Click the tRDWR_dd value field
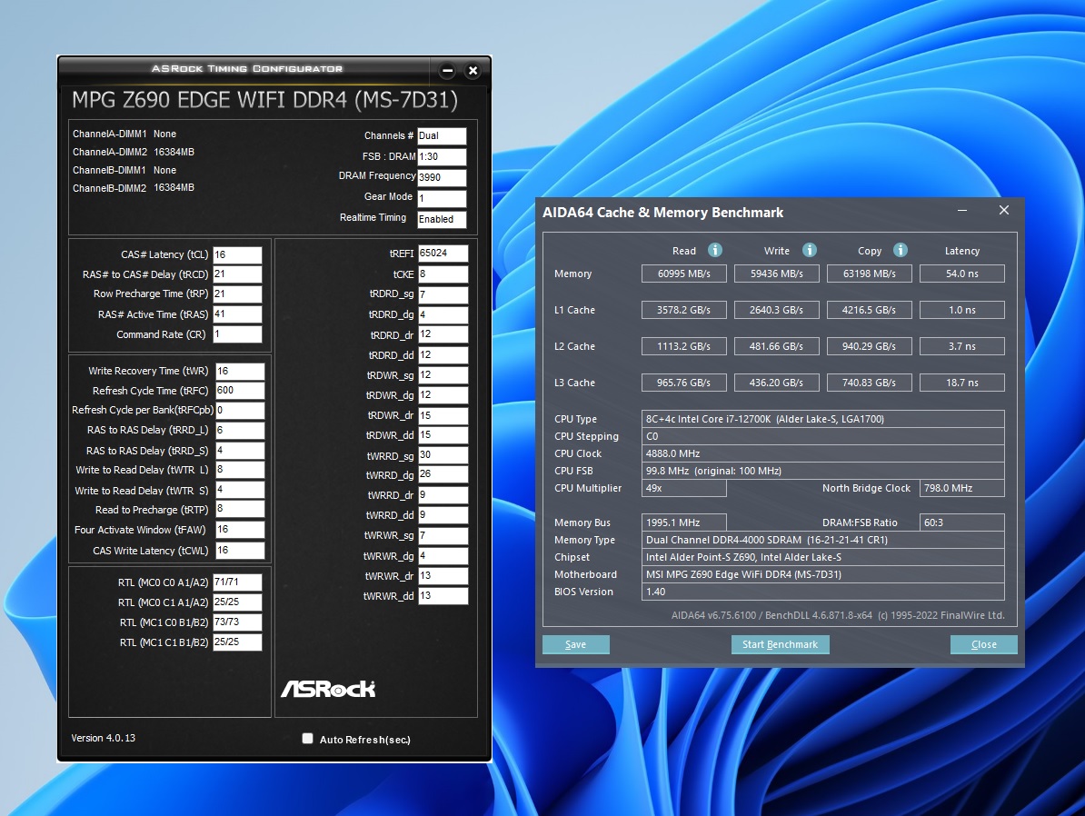The width and height of the screenshot is (1085, 816). (443, 435)
